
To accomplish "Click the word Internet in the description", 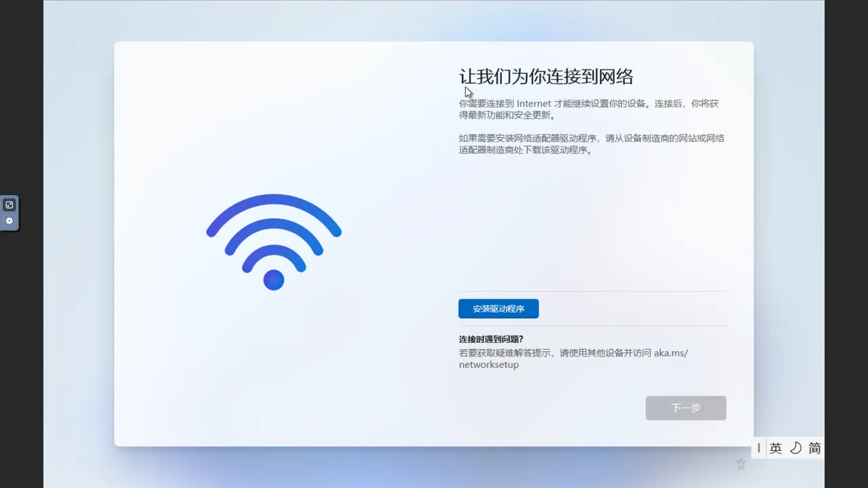I will click(x=534, y=104).
